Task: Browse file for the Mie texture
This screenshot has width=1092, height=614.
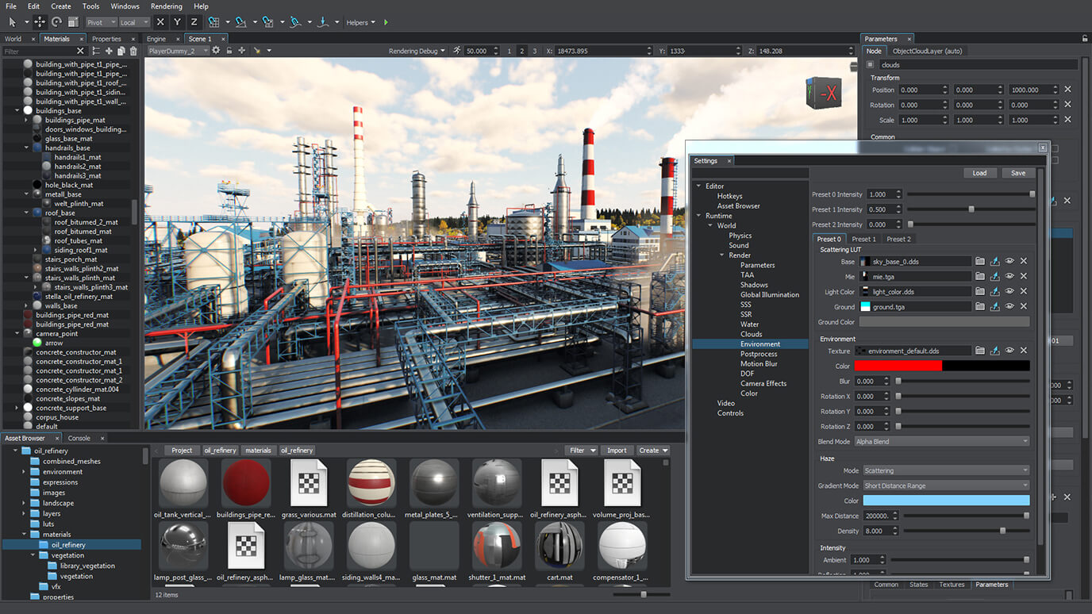Action: coord(980,276)
